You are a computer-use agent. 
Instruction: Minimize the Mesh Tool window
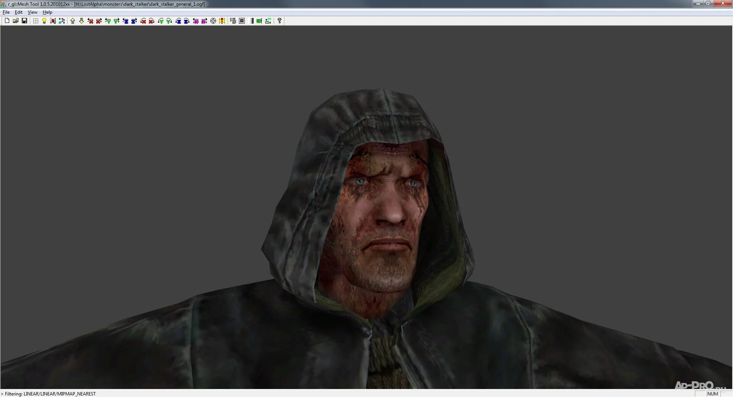pyautogui.click(x=697, y=3)
